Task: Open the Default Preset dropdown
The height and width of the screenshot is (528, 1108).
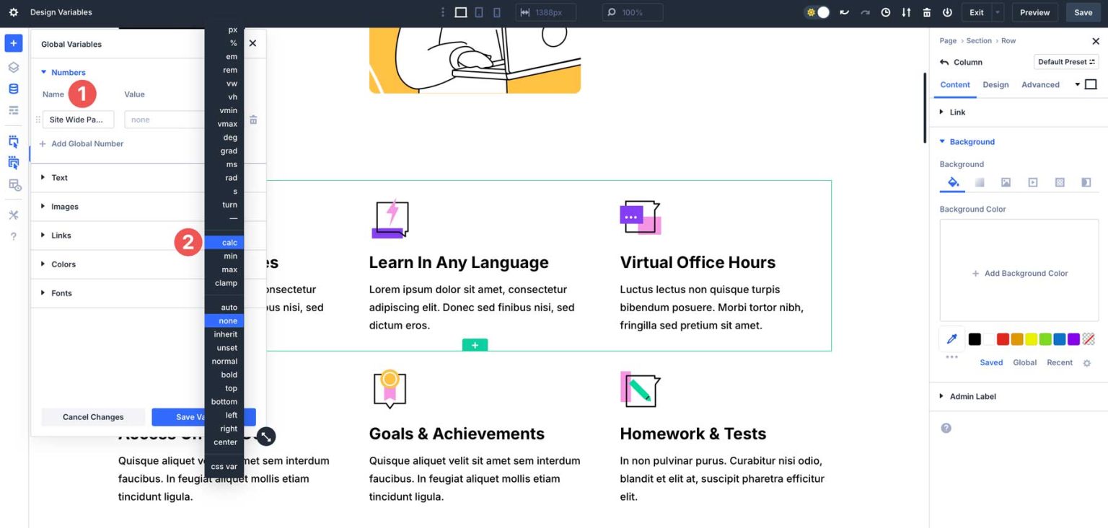Action: (1066, 62)
